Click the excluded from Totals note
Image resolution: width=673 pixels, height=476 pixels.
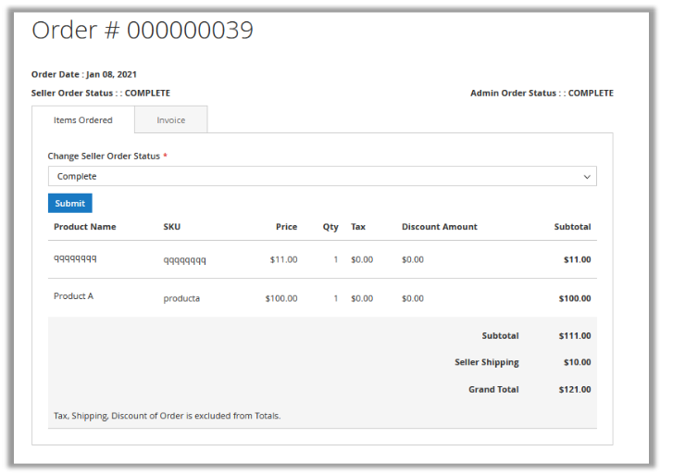(x=167, y=416)
